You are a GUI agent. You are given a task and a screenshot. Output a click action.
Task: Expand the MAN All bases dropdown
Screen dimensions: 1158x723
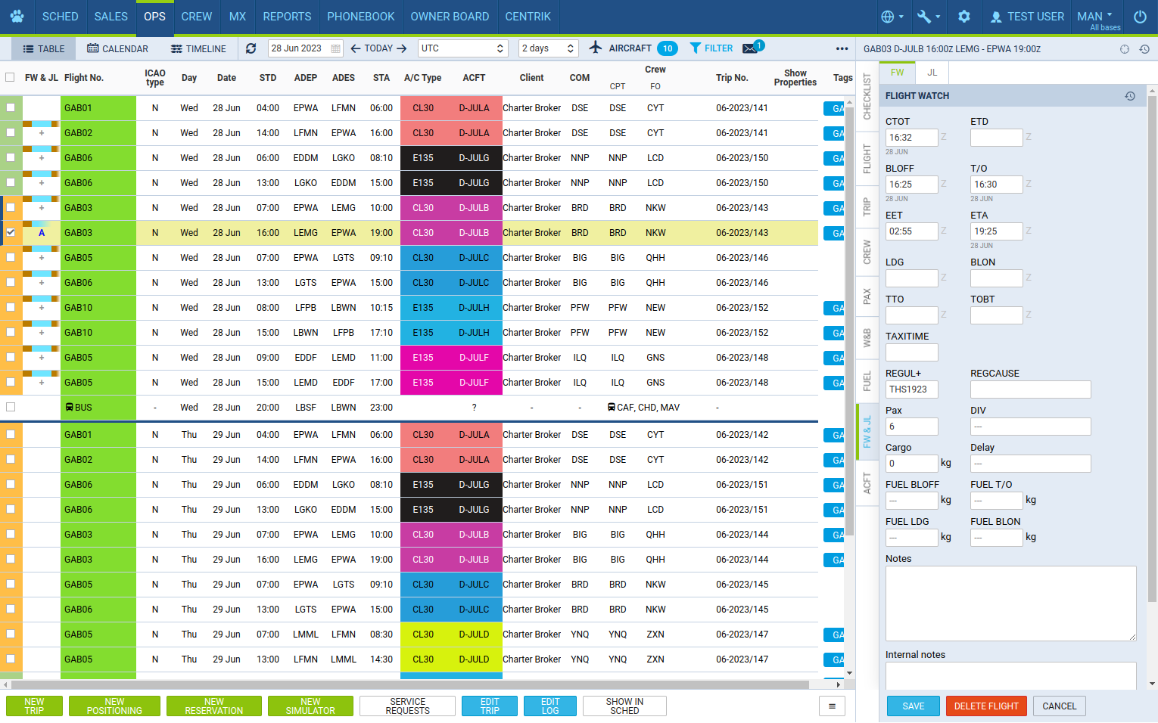click(x=1098, y=17)
